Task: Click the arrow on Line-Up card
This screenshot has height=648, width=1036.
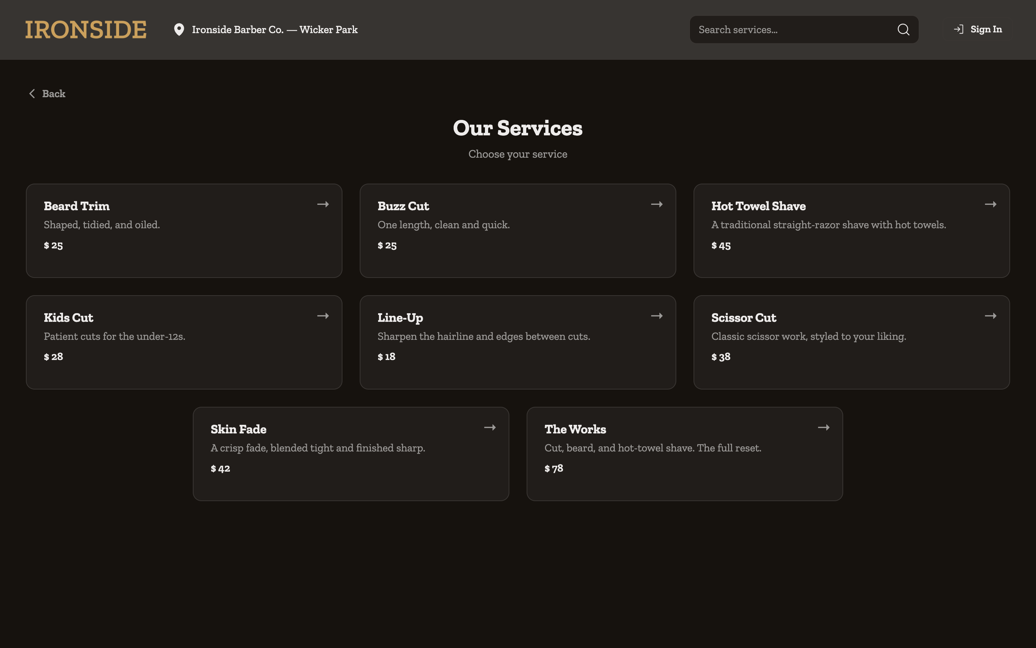Action: (x=657, y=316)
